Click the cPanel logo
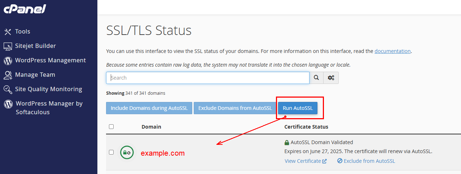The image size is (461, 174). [25, 9]
